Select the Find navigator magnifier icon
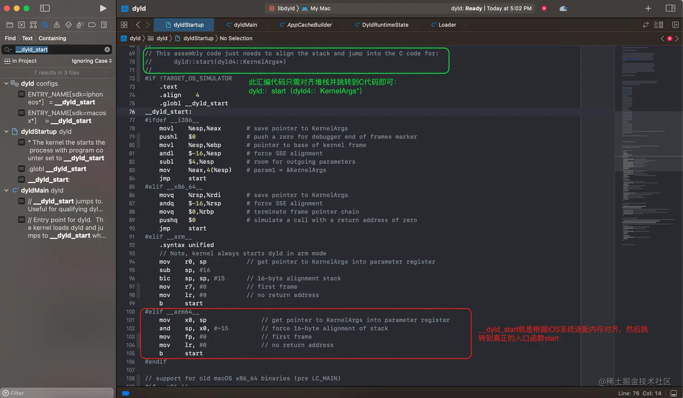The width and height of the screenshot is (683, 398). (45, 25)
